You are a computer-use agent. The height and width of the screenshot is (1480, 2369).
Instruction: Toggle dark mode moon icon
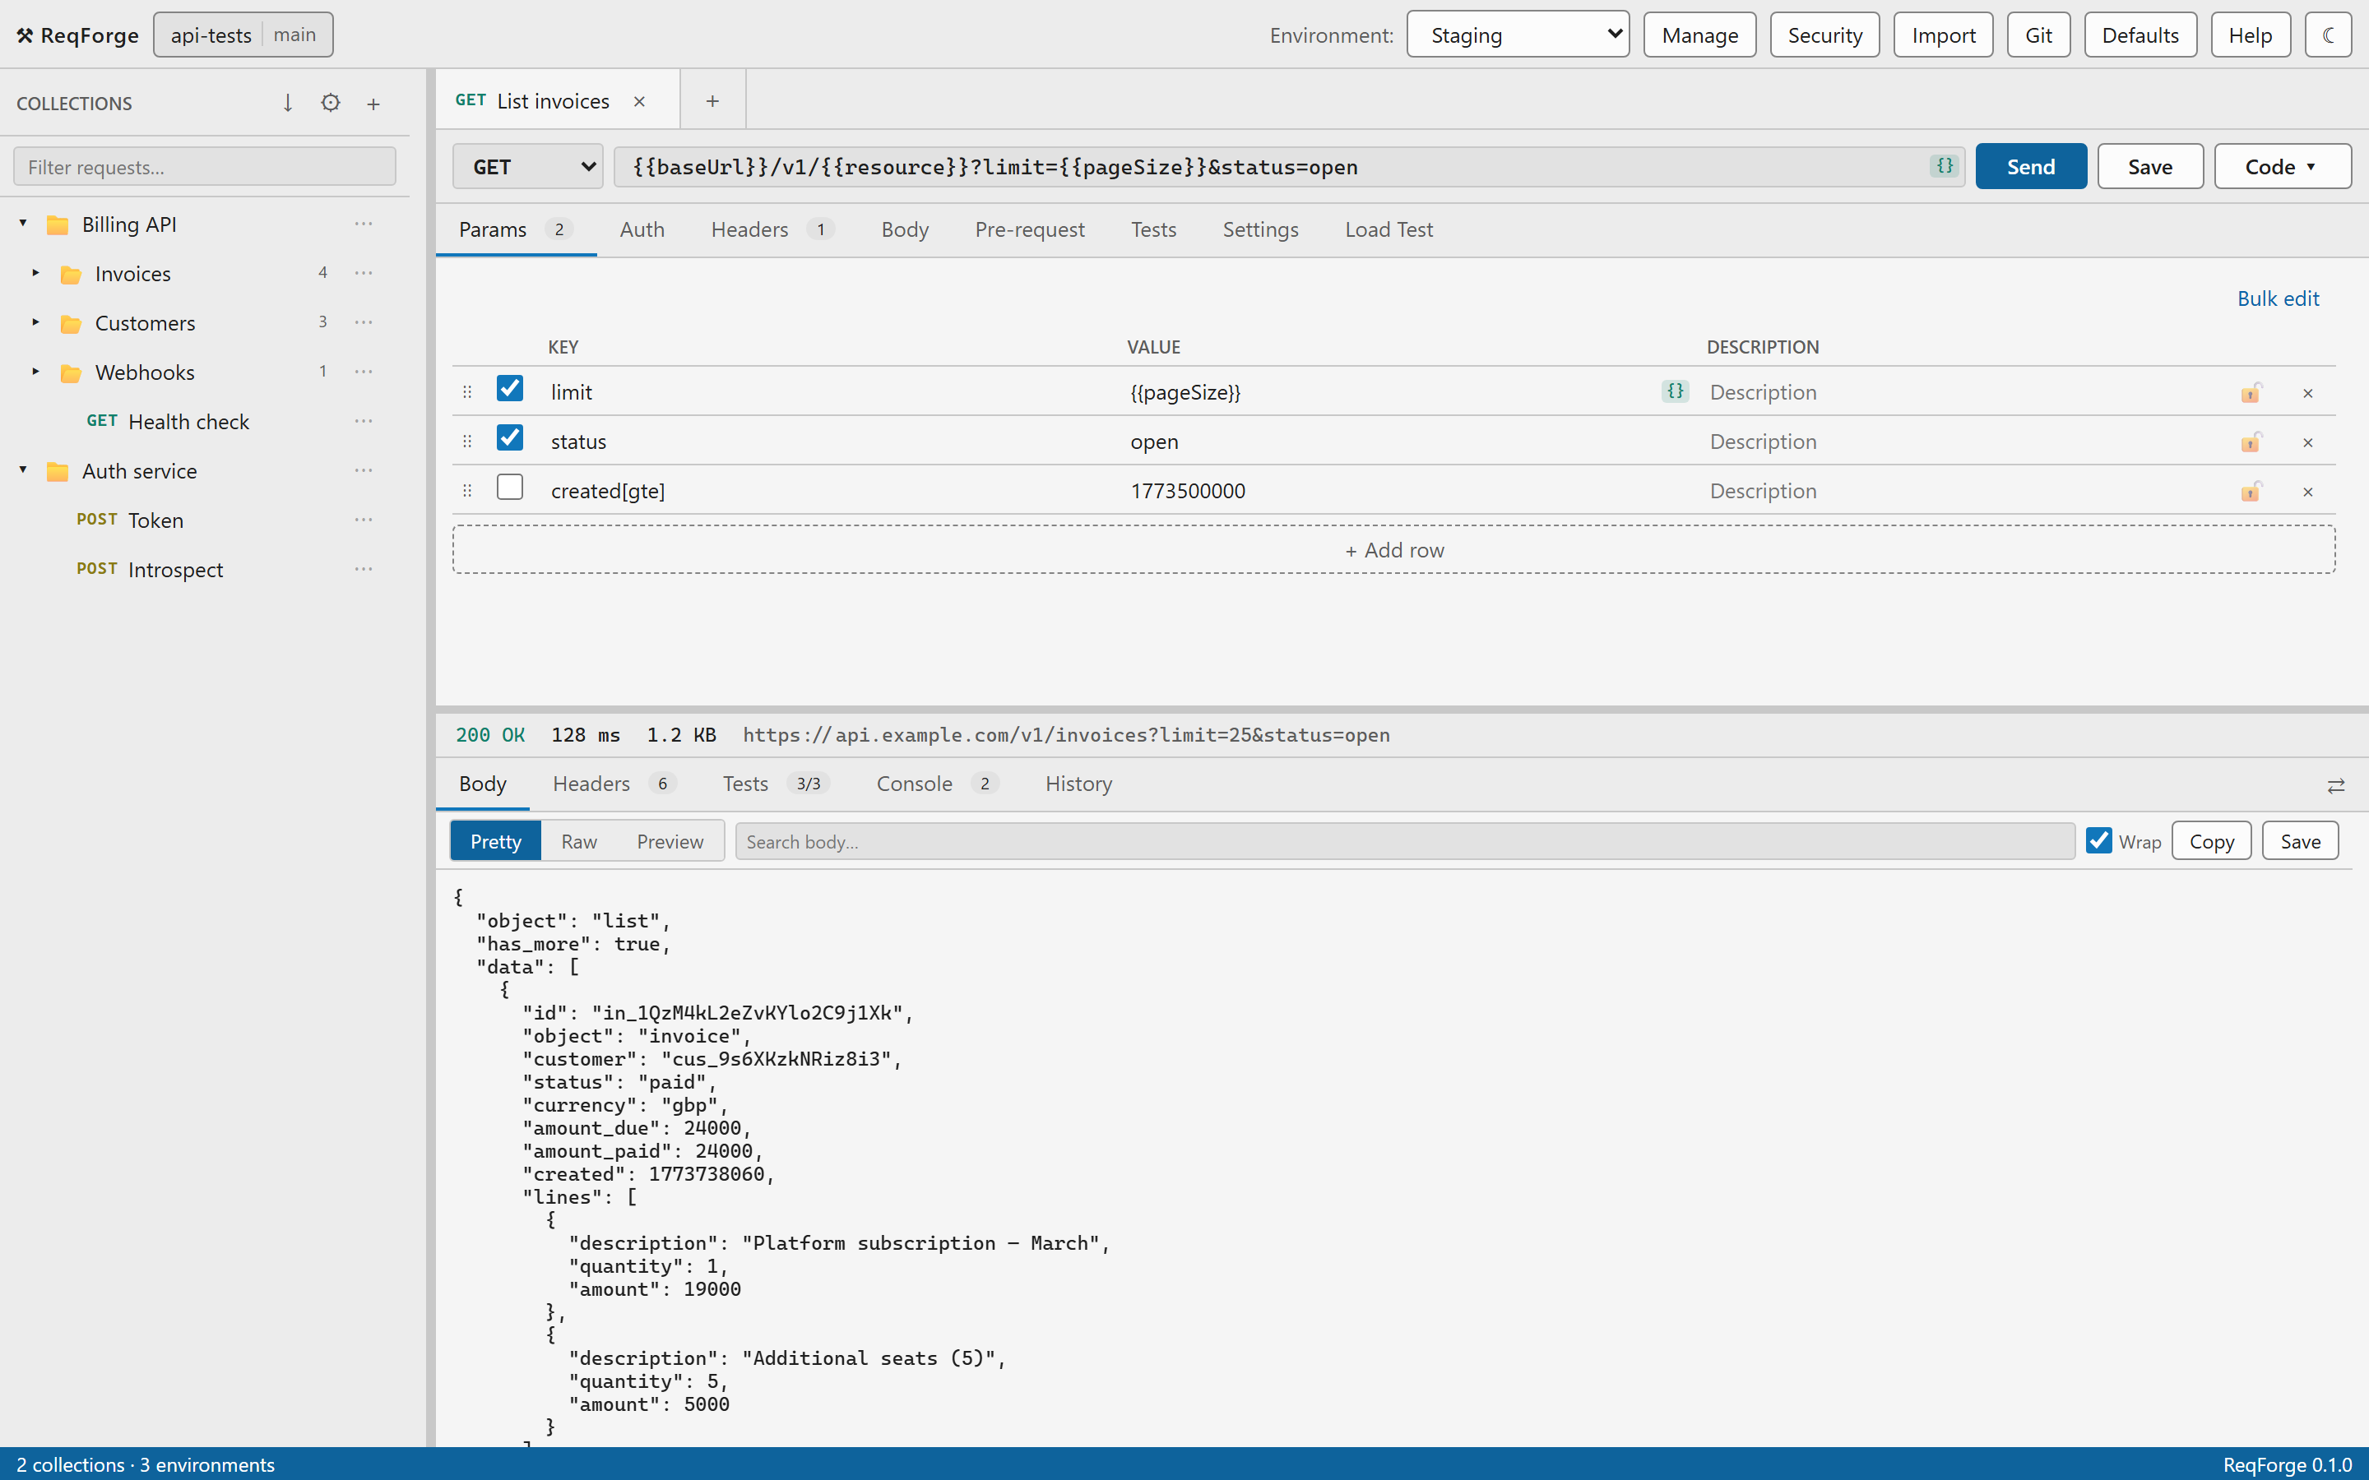[2328, 35]
